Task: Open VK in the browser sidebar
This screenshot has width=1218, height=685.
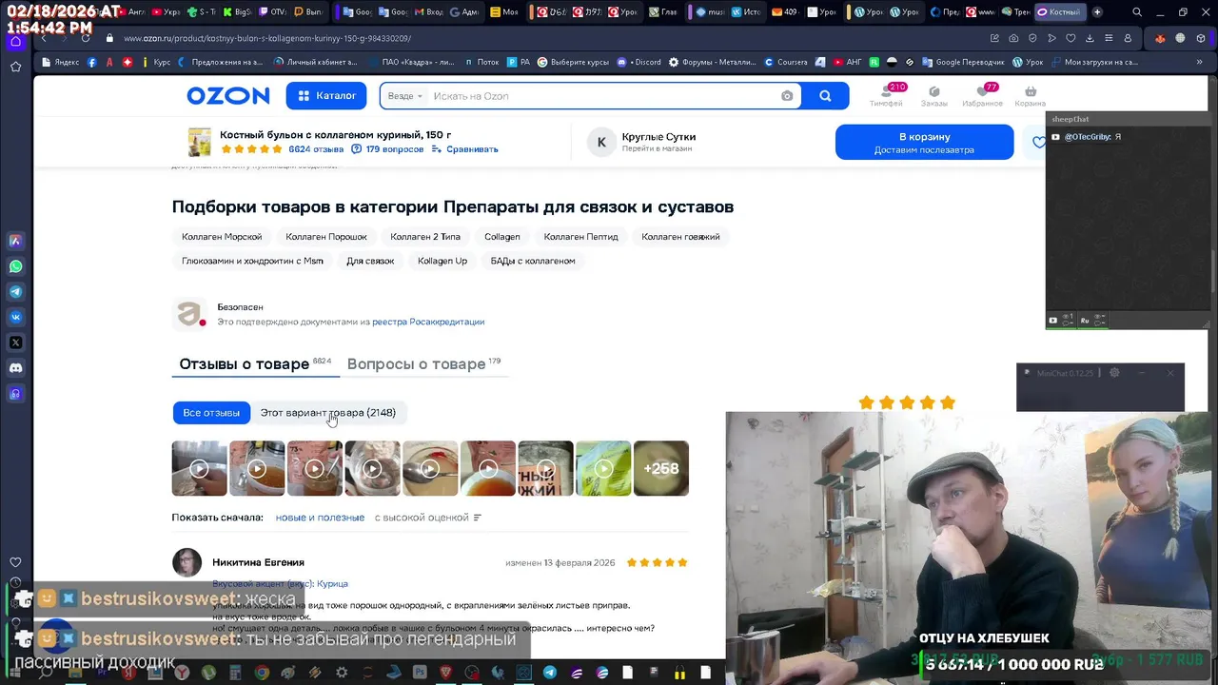Action: click(x=15, y=317)
